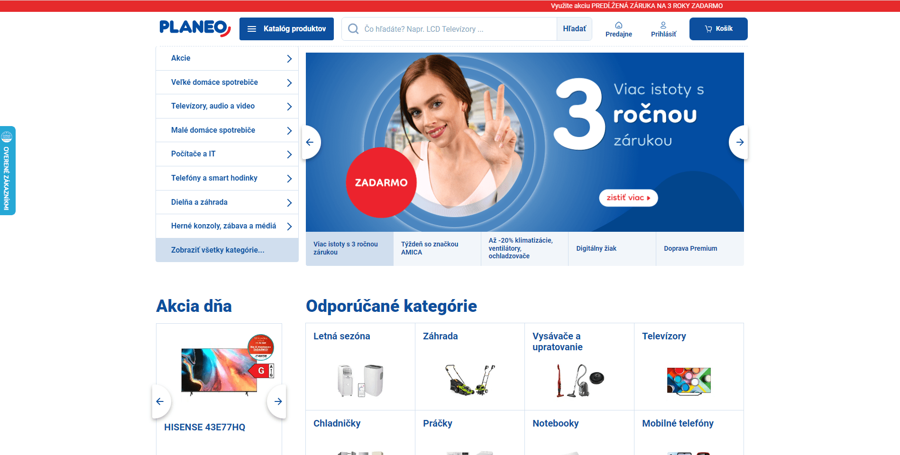
Task: Open the Košík shopping cart
Action: [718, 29]
